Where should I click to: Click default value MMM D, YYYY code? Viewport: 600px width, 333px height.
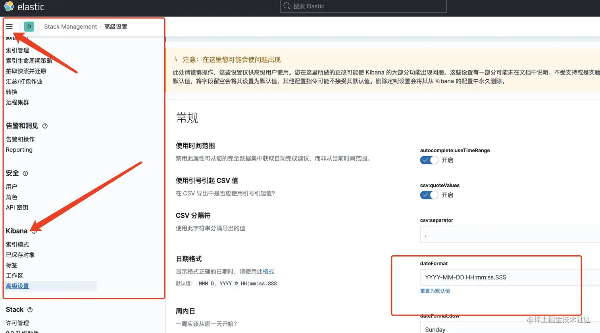[238, 283]
